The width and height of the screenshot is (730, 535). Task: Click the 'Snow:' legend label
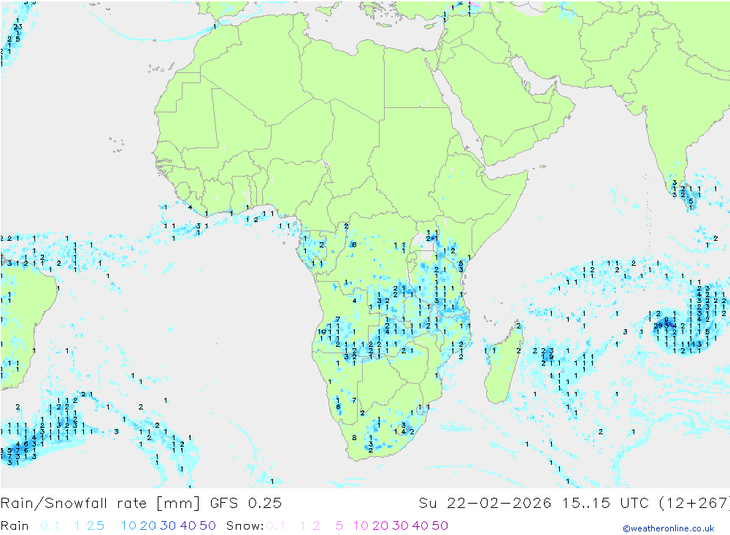coord(245,526)
